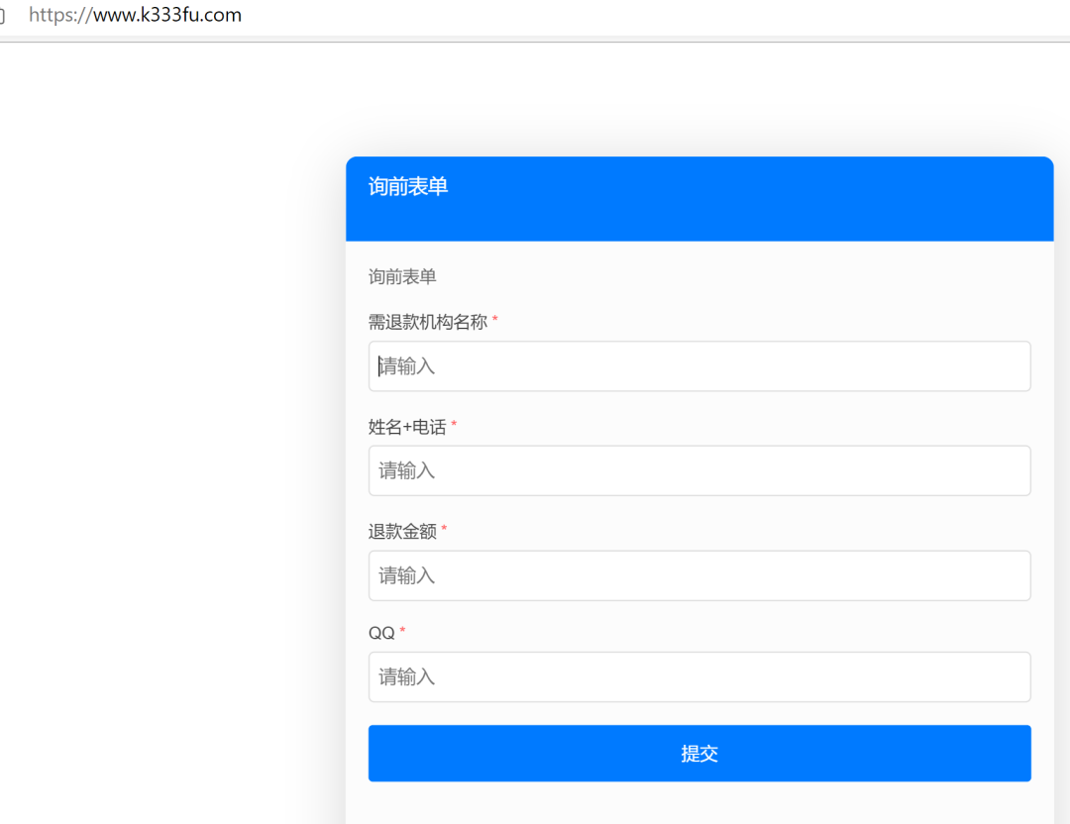Click the gray 询前表单 subtitle text

402,276
